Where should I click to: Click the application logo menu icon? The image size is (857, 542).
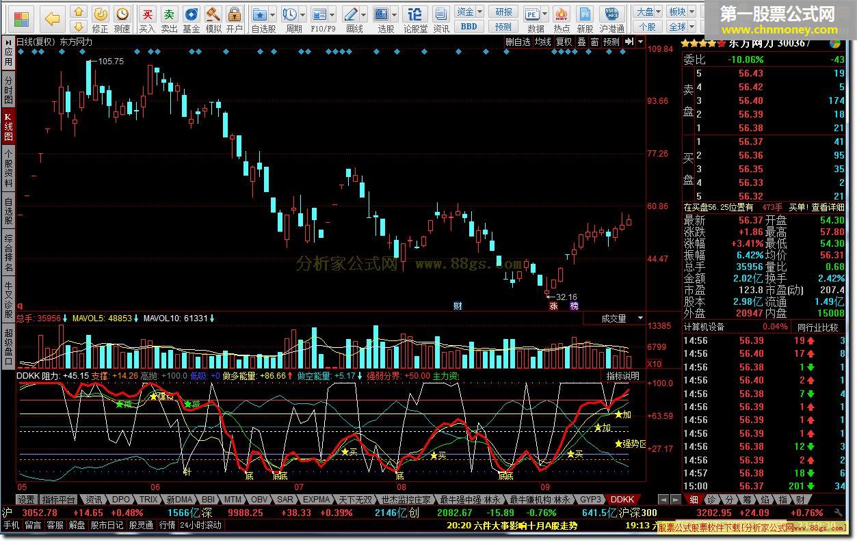pos(22,19)
